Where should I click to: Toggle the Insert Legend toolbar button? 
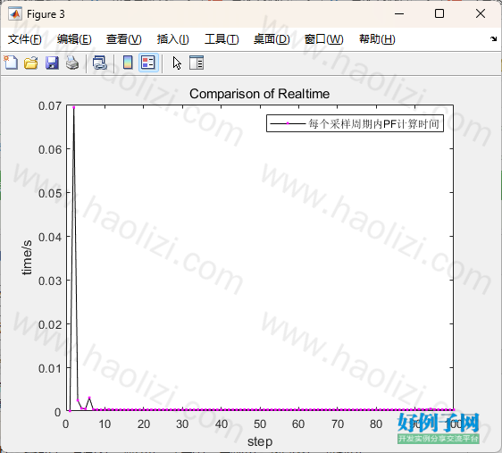coord(148,63)
